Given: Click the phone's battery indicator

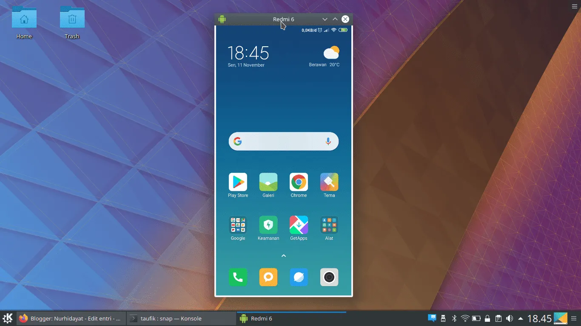Looking at the screenshot, I should 343,30.
